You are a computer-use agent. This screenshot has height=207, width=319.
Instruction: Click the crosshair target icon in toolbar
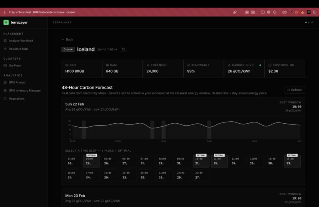275,12
